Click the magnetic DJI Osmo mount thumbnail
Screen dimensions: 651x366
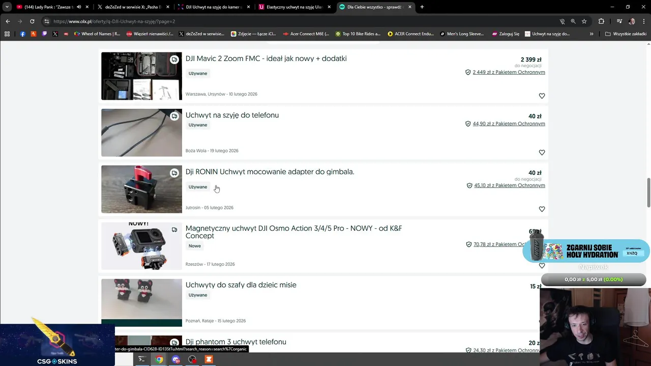(x=141, y=246)
